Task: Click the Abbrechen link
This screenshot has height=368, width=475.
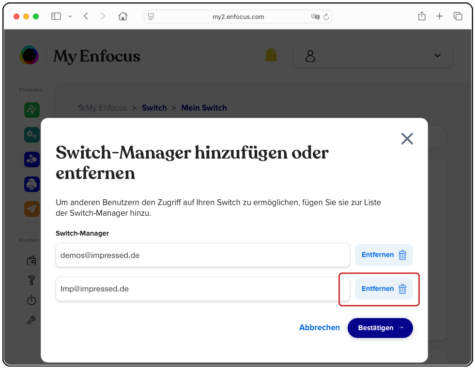Action: pos(319,328)
